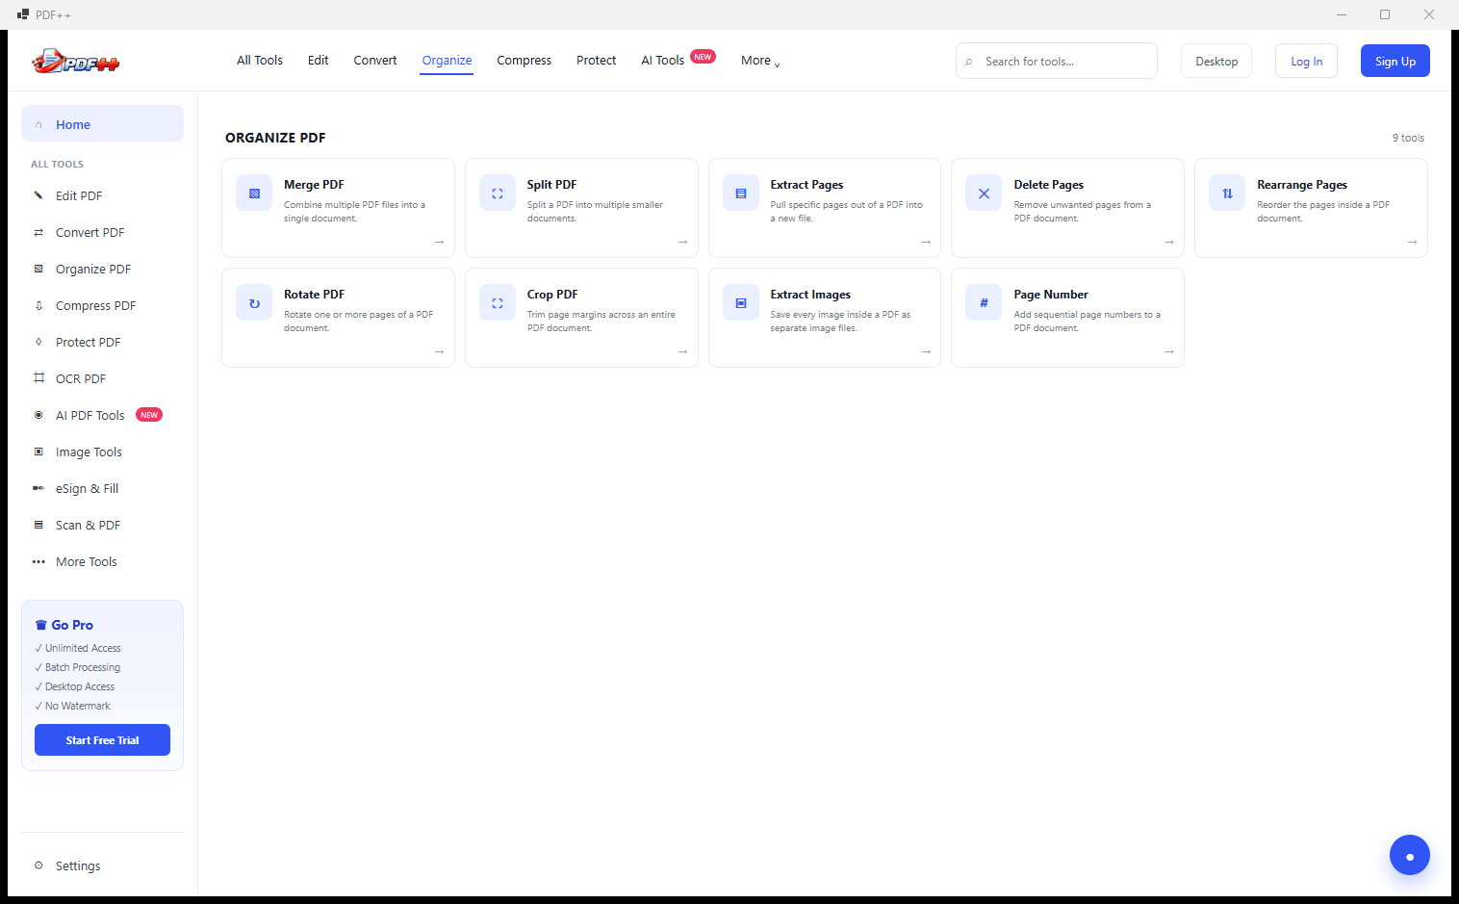The width and height of the screenshot is (1459, 904).
Task: Open More Tools in the sidebar
Action: point(102,561)
